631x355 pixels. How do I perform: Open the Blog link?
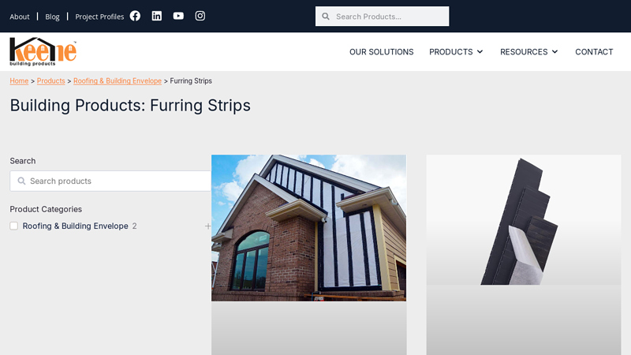52,17
